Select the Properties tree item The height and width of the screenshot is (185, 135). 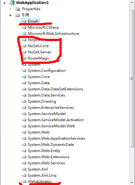click(31, 9)
